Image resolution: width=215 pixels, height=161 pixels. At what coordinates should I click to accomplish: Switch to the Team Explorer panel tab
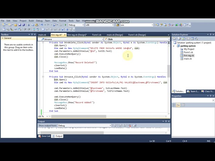pyautogui.click(x=193, y=91)
